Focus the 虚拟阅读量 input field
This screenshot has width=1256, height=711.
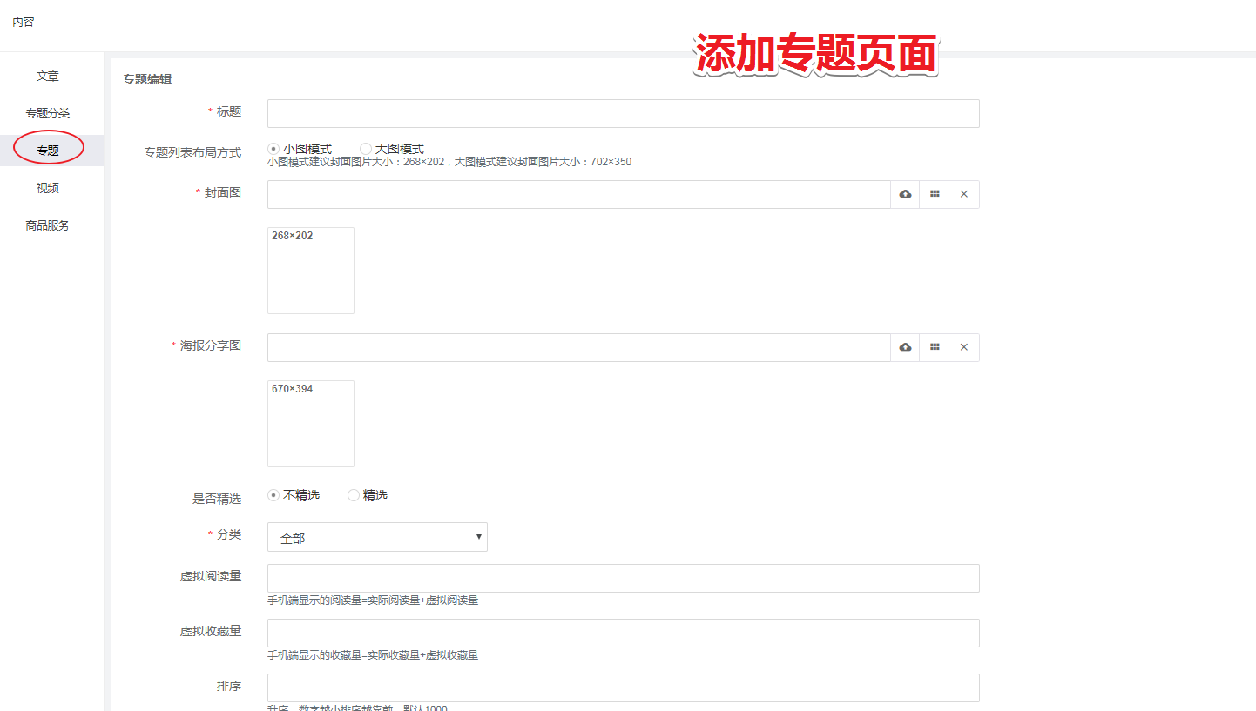coord(624,578)
